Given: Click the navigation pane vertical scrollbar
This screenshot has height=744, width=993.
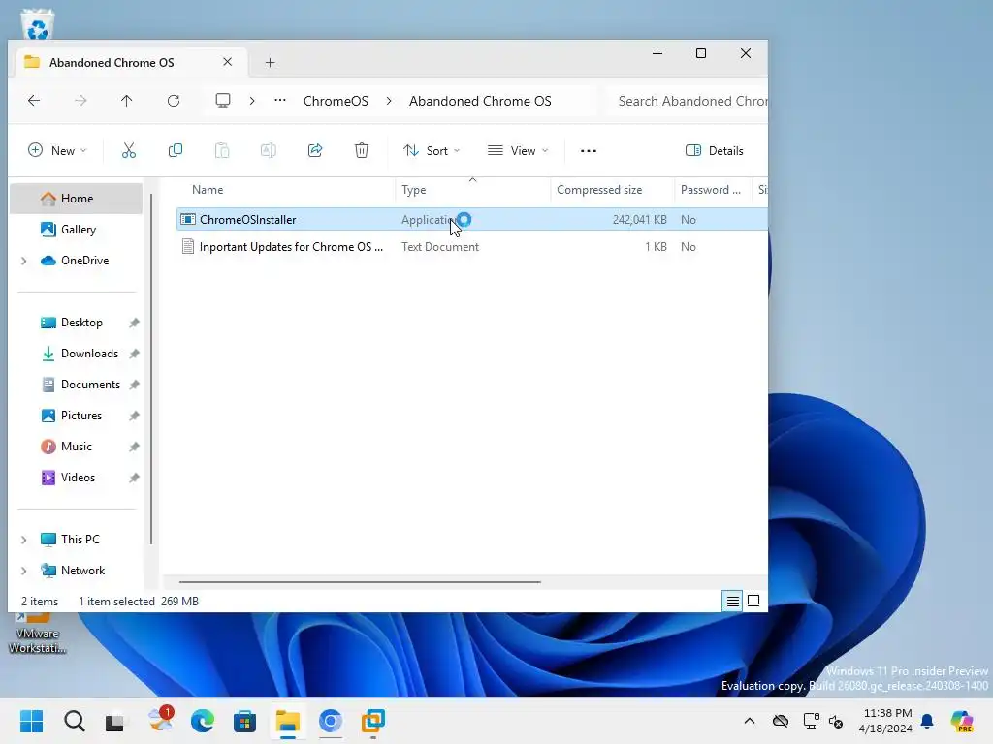Looking at the screenshot, I should click(151, 369).
